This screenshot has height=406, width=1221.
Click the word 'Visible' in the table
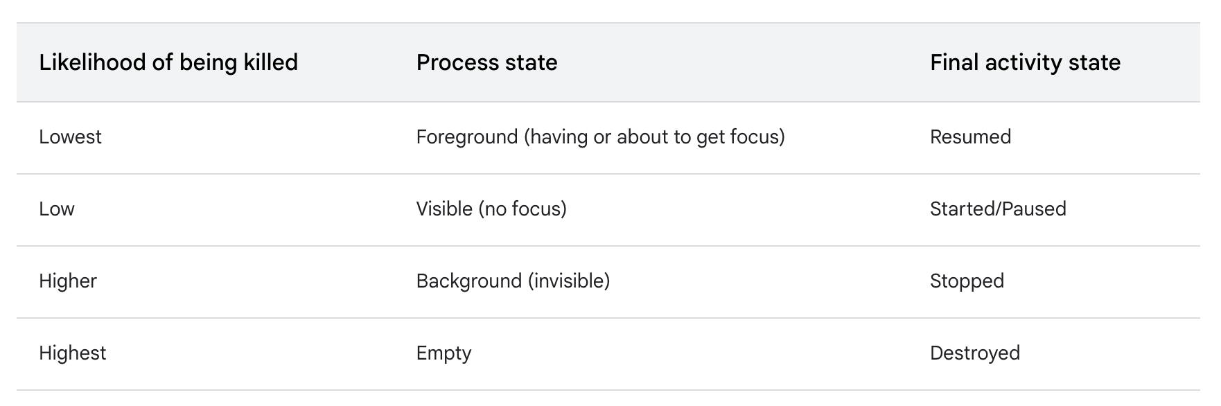(x=444, y=209)
